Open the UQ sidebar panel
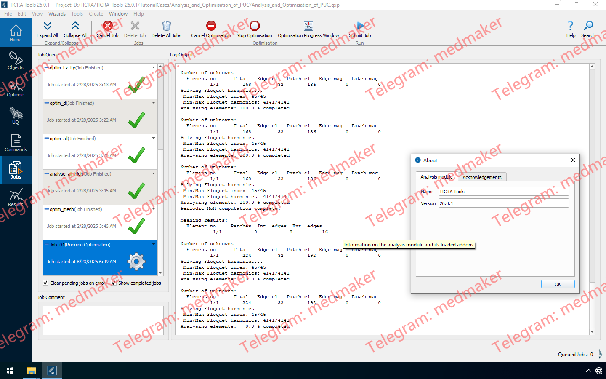 16,115
